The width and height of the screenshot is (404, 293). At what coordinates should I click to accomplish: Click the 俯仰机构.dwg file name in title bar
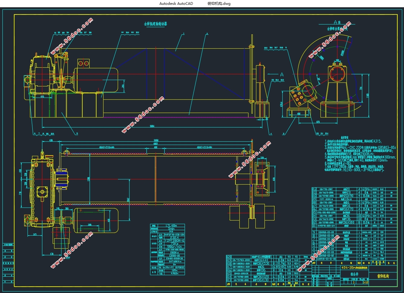[219, 4]
